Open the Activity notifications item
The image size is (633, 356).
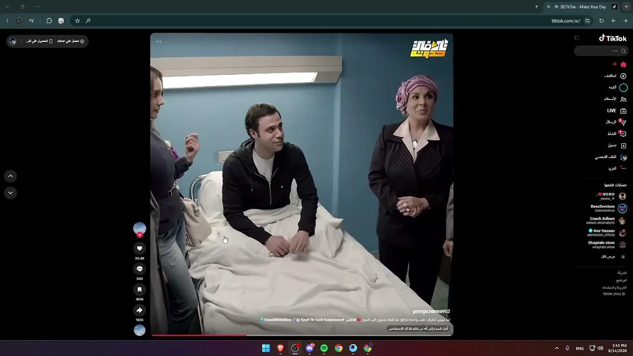tap(617, 134)
